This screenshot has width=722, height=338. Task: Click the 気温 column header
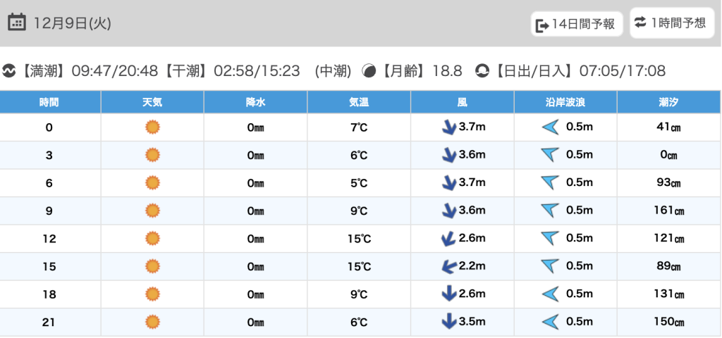point(359,102)
